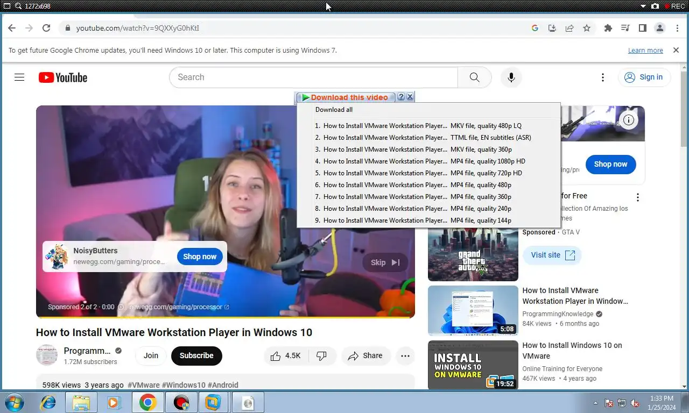The width and height of the screenshot is (689, 413).
Task: Select MP4 file quality 720p HD
Action: 428,173
